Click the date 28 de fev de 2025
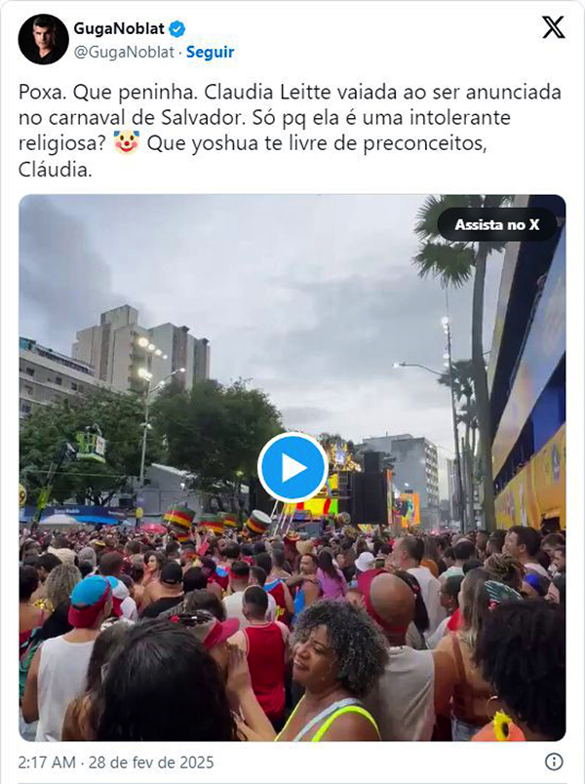Viewport: 585px width, 784px height. click(151, 763)
